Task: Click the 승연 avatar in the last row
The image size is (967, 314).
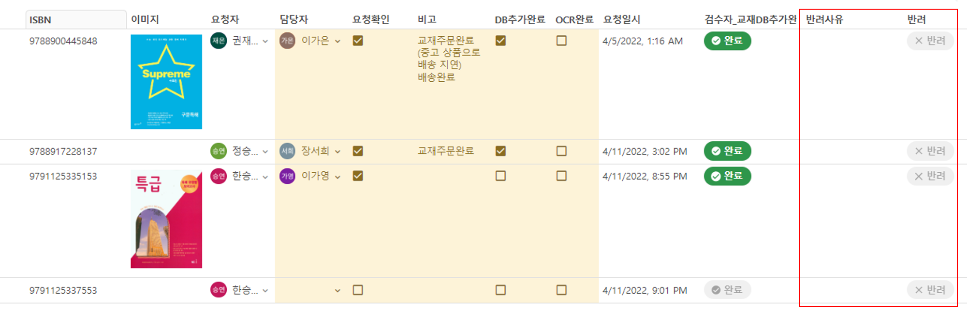Action: [x=218, y=290]
